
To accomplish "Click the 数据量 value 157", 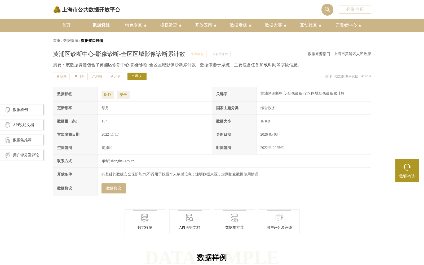I will click(x=104, y=121).
